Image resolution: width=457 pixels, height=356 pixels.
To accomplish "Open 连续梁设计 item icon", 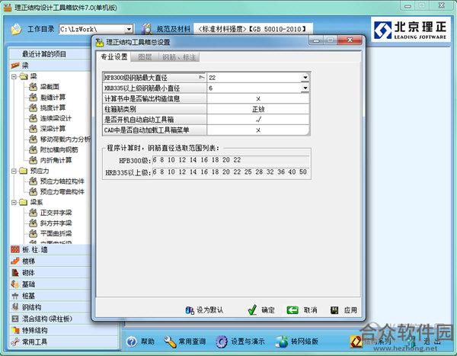I will pyautogui.click(x=33, y=118).
